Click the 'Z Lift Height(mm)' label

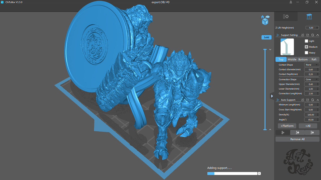pos(285,28)
